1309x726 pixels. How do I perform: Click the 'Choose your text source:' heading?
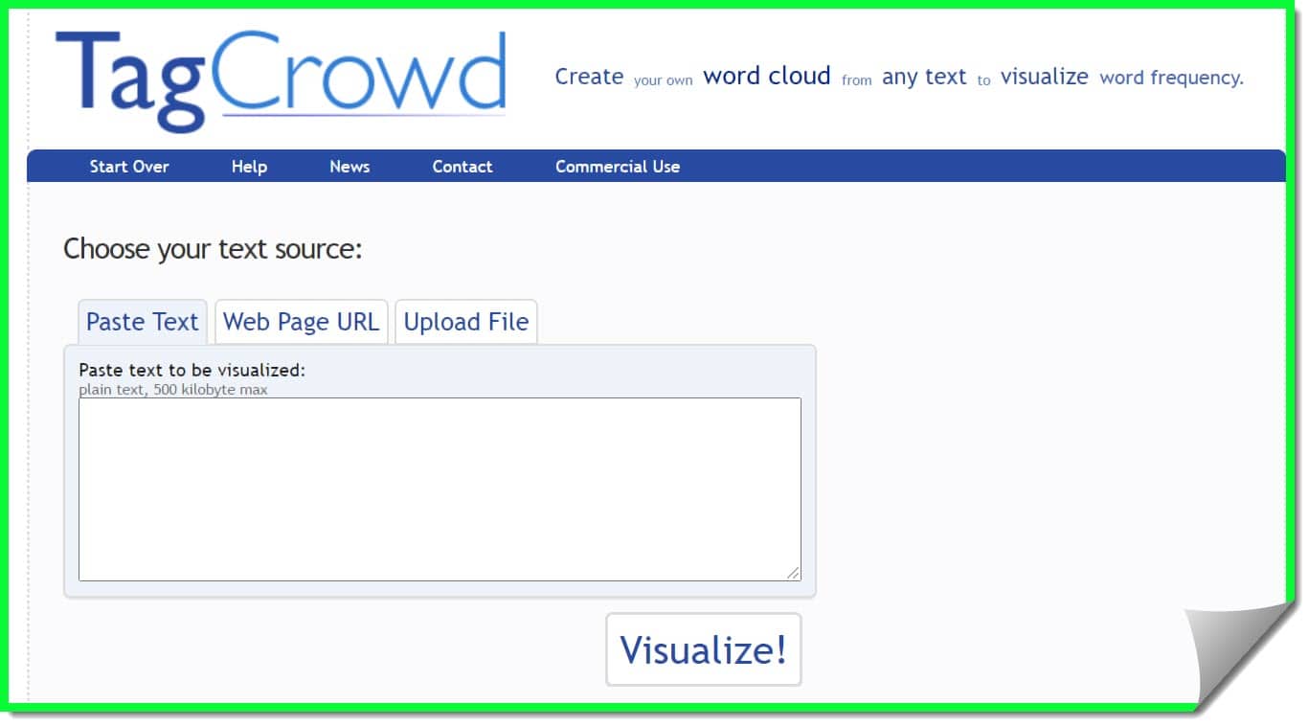tap(213, 250)
